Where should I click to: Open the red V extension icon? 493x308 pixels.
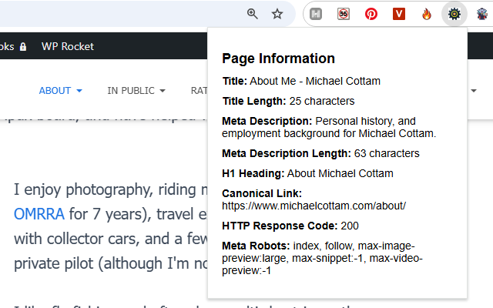tap(399, 14)
